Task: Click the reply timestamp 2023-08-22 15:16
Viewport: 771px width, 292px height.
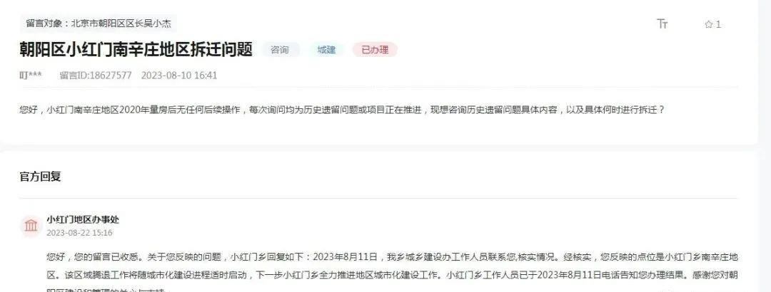Action: pos(79,233)
